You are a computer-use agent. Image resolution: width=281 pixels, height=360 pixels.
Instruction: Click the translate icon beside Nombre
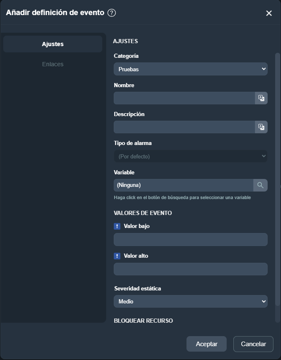(x=261, y=98)
